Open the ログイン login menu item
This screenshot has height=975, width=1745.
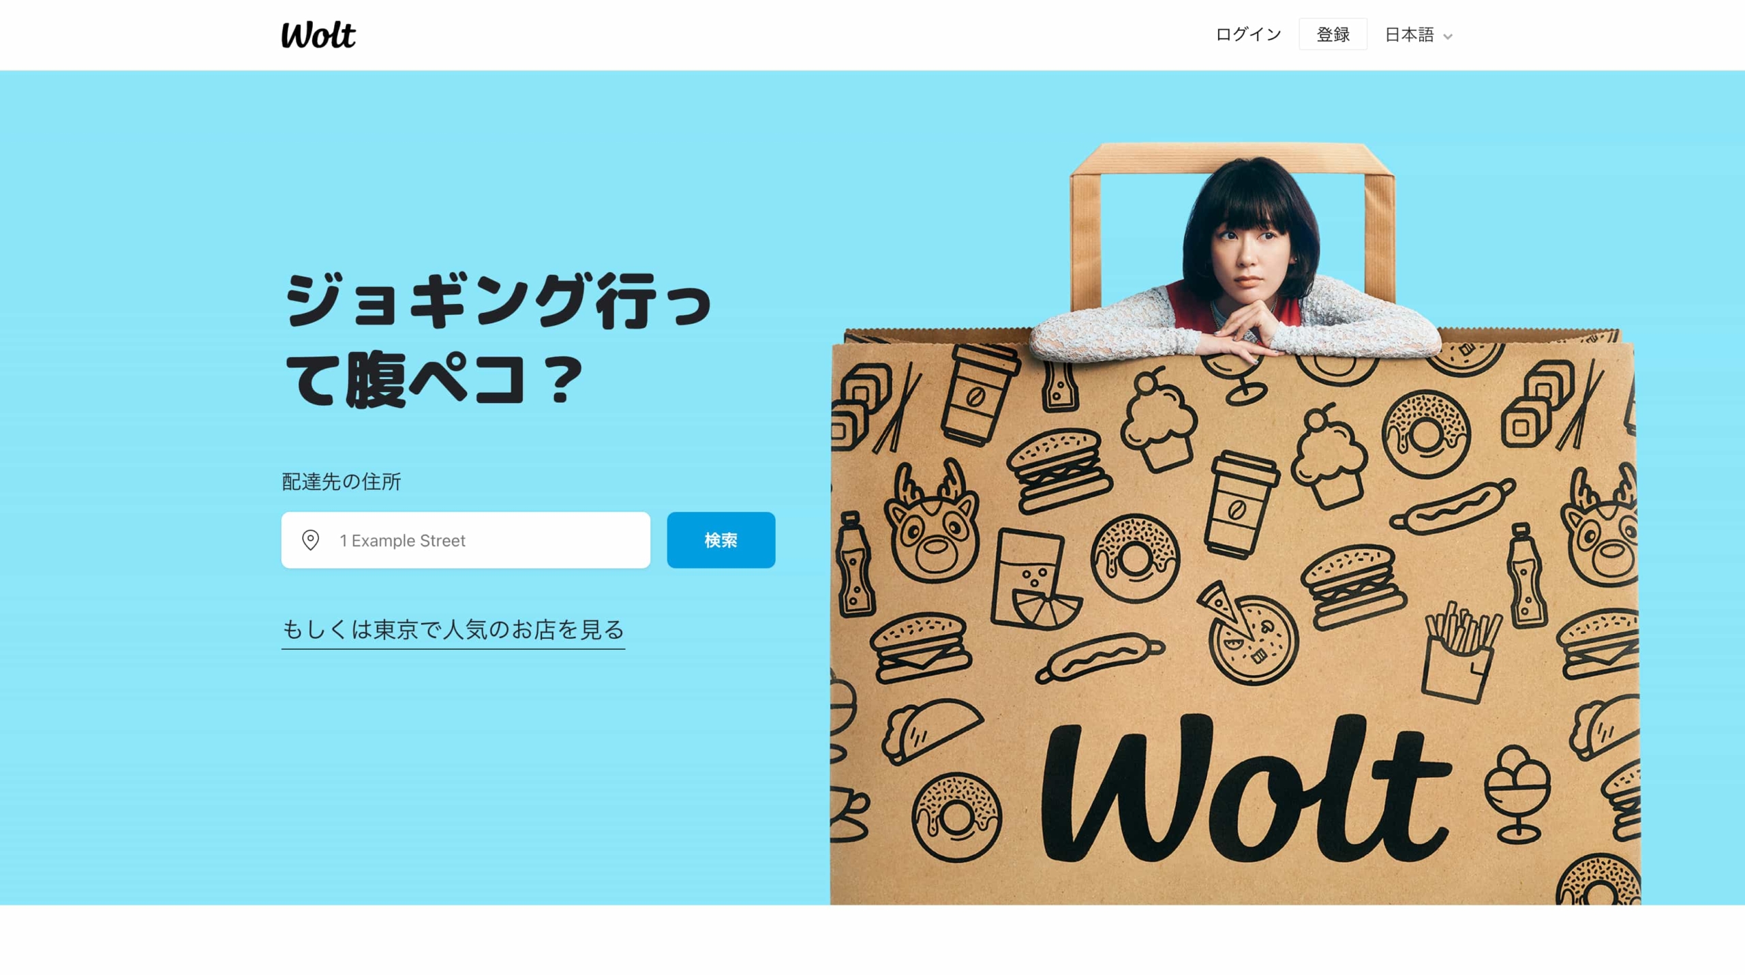pyautogui.click(x=1248, y=35)
